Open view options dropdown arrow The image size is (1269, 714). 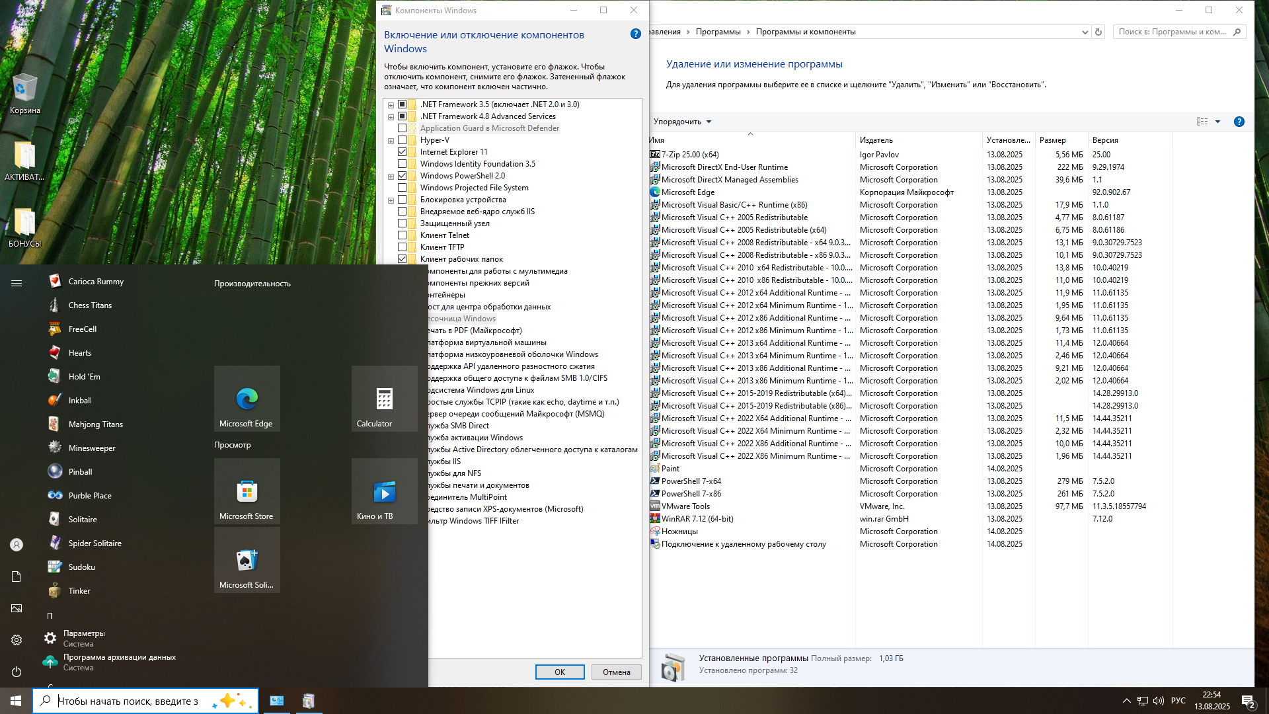[1217, 122]
